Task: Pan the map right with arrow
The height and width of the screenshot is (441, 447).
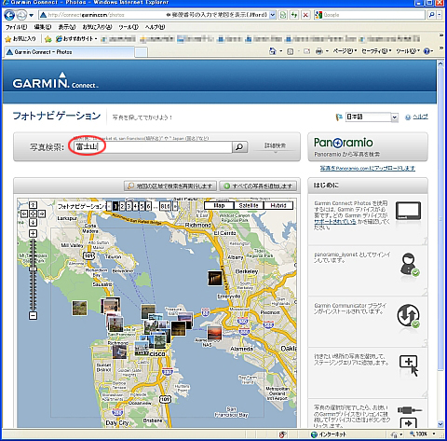Action: point(42,214)
